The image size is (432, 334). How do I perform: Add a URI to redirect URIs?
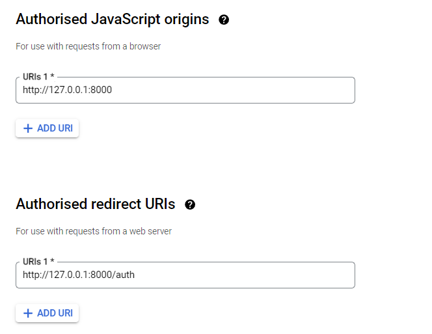(x=47, y=313)
